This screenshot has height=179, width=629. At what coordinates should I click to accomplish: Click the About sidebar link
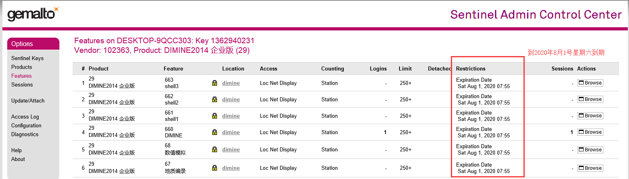(18, 159)
